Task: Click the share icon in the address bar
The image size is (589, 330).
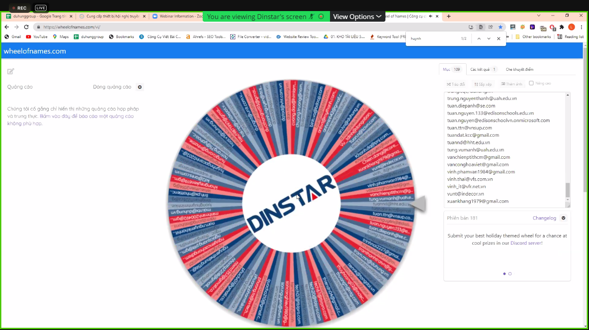Action: tap(490, 27)
